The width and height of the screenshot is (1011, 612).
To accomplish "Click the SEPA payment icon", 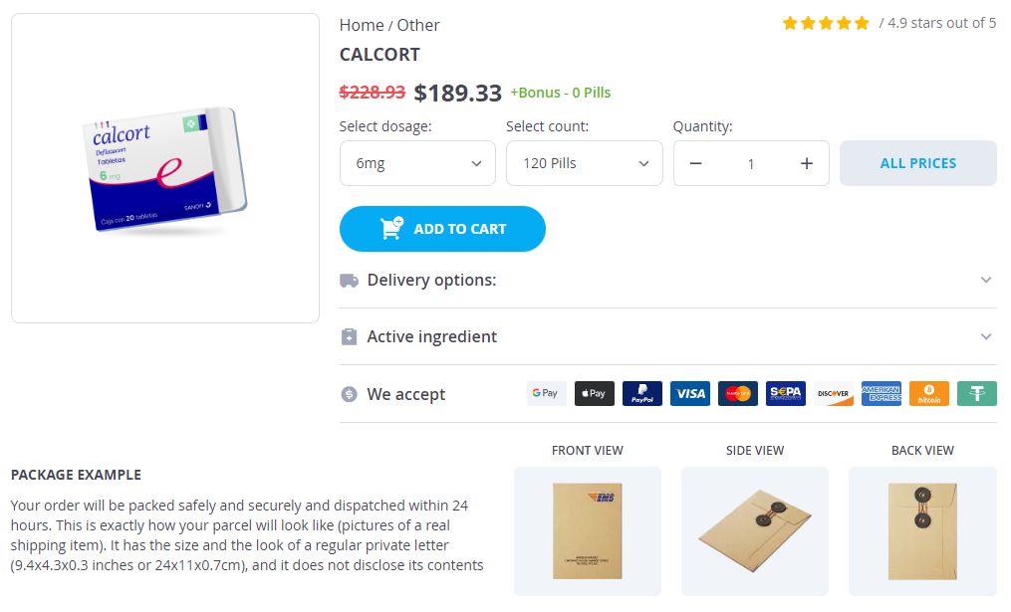I will pyautogui.click(x=786, y=393).
